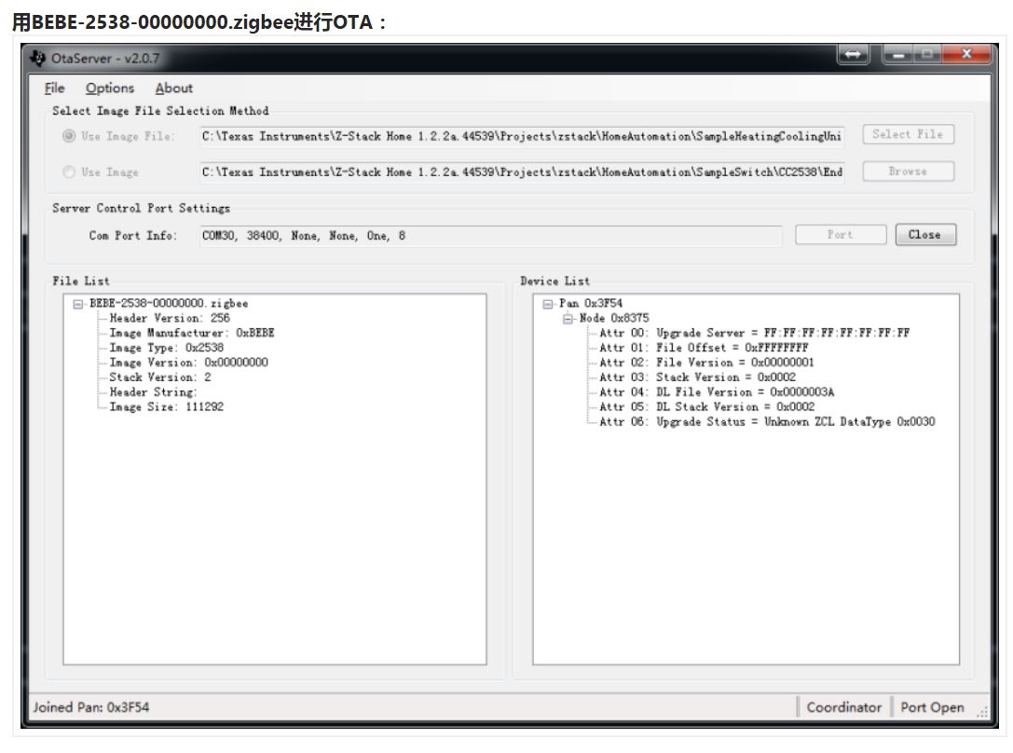The image size is (1013, 753).
Task: Click the SampleSwitch CC2538 image path field
Action: [x=522, y=171]
